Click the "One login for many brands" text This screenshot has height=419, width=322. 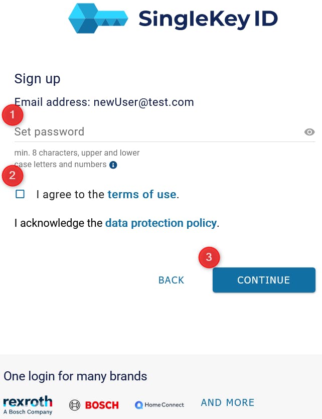(75, 376)
